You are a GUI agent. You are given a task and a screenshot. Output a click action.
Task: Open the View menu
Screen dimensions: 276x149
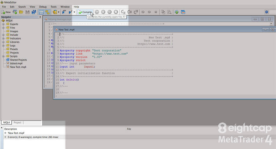click(x=32, y=7)
